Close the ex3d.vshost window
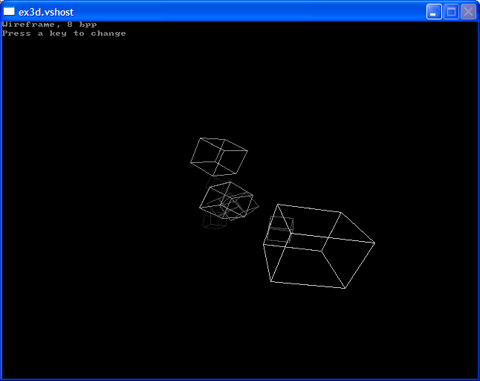Screen dimensions: 480x381 coord(468,11)
